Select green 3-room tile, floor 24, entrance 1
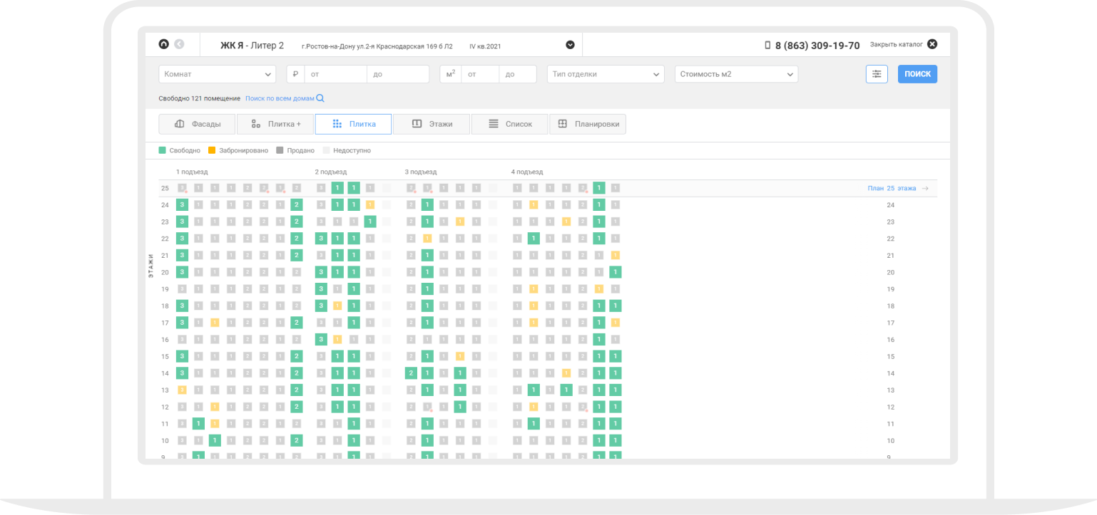Image resolution: width=1097 pixels, height=515 pixels. (x=182, y=204)
